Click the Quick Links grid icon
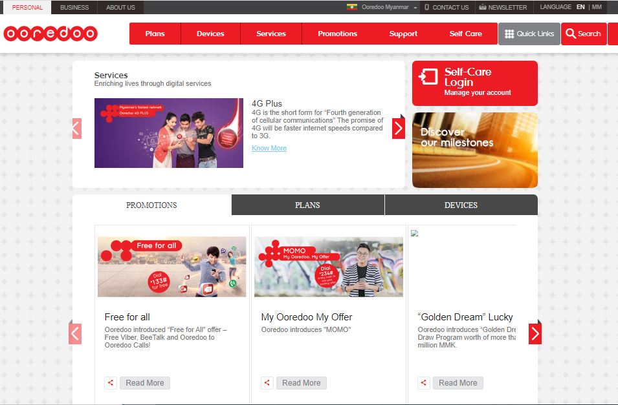This screenshot has height=405, width=618. pyautogui.click(x=509, y=34)
